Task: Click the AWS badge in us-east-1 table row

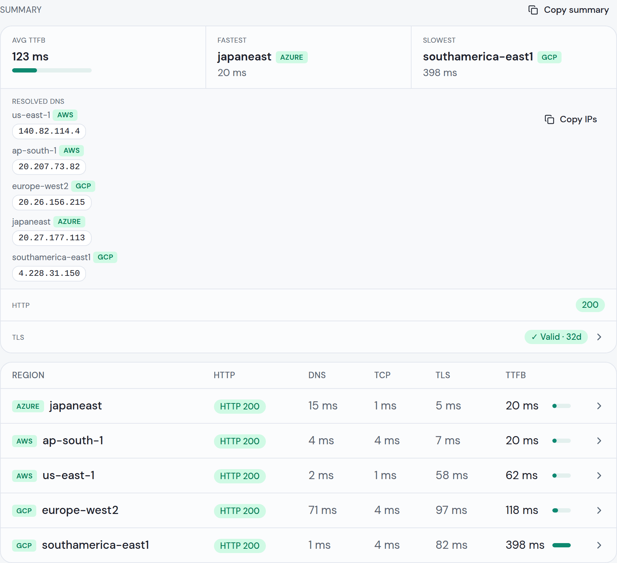Action: click(25, 476)
